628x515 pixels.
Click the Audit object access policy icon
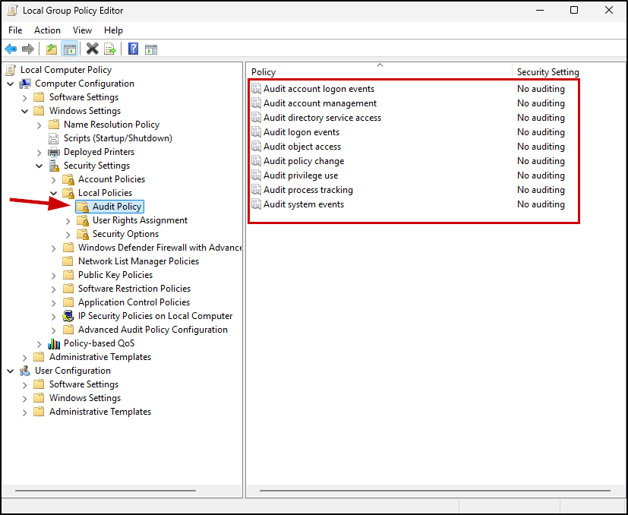point(256,147)
